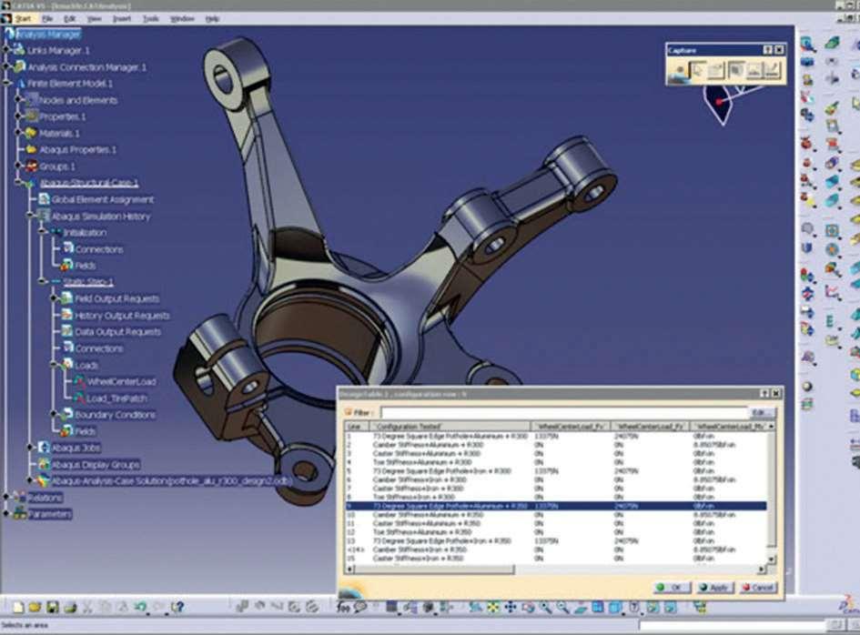Select 'Abaqus Properties.1' in the tree

(77, 150)
